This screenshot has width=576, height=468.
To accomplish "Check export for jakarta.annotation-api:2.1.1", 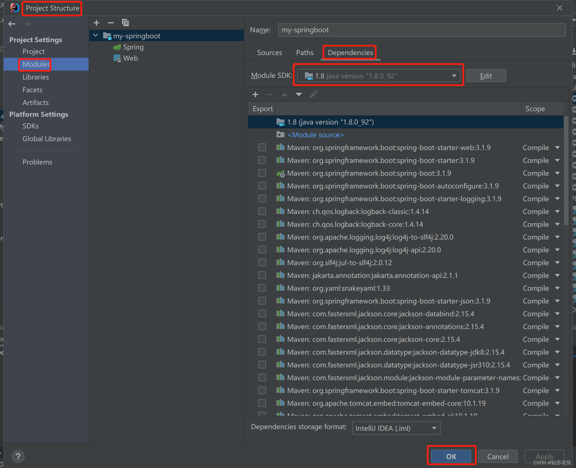I will tap(262, 275).
